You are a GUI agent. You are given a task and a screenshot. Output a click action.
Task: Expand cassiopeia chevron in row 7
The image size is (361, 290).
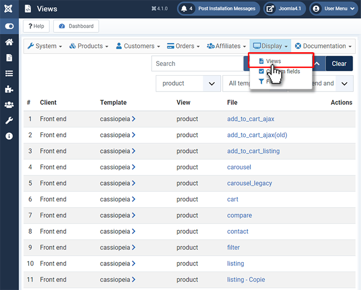pyautogui.click(x=134, y=215)
